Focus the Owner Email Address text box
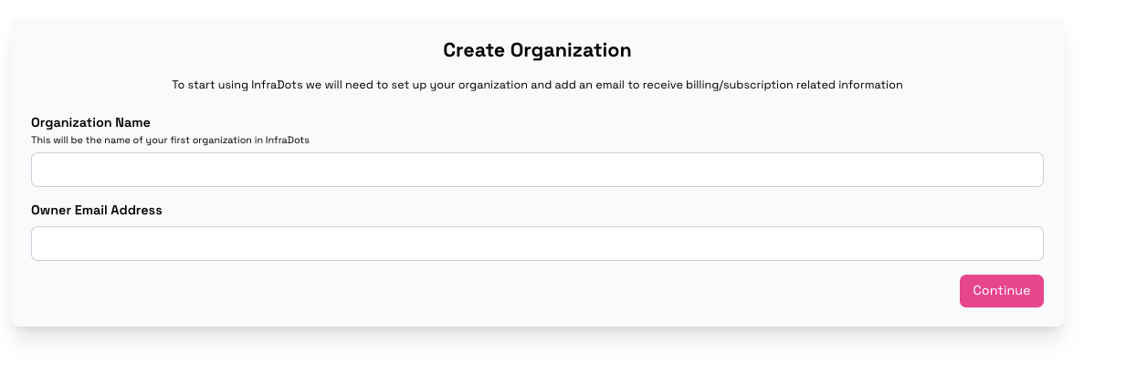 [537, 244]
